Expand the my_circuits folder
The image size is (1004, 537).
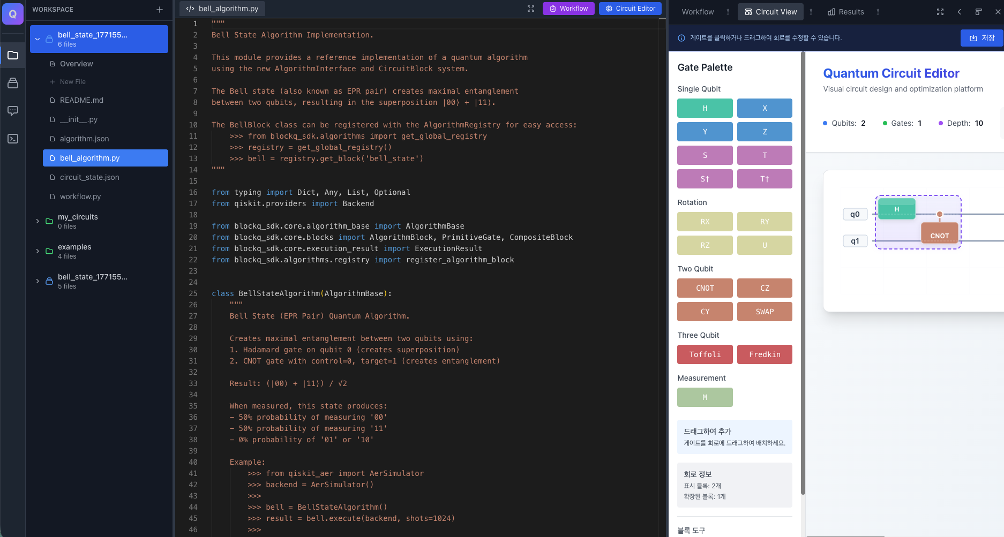[x=38, y=221]
